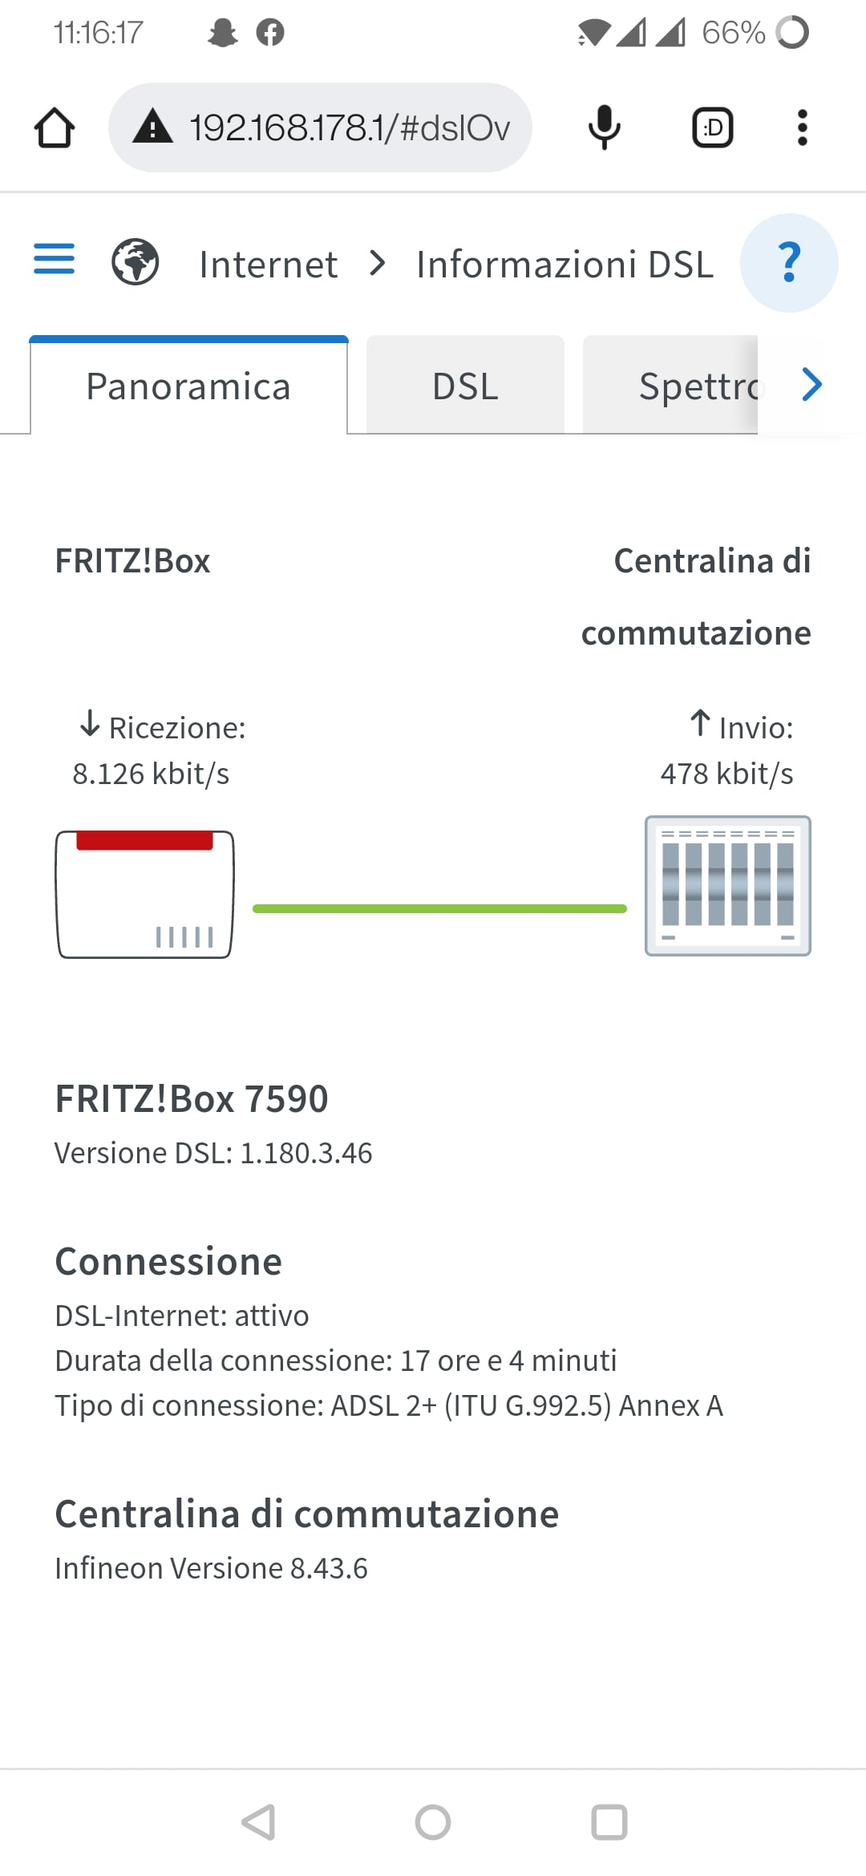Switch to the DSL tab
Image resolution: width=866 pixels, height=1876 pixels.
coord(465,386)
